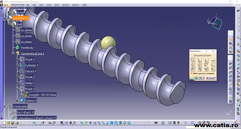Click the Multi-view quad window icon
241x129 pixels.
[x=111, y=123]
